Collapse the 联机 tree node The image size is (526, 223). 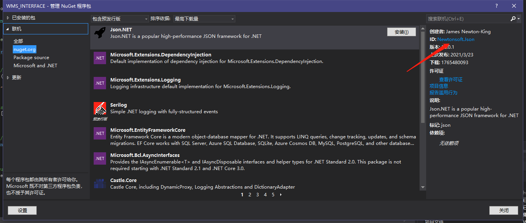tap(8, 29)
